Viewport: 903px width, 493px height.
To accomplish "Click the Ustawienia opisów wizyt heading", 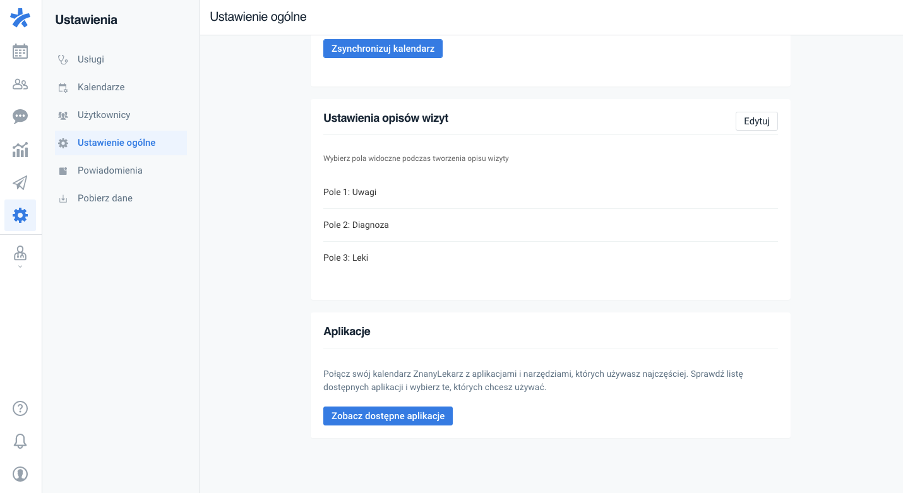I will [386, 118].
